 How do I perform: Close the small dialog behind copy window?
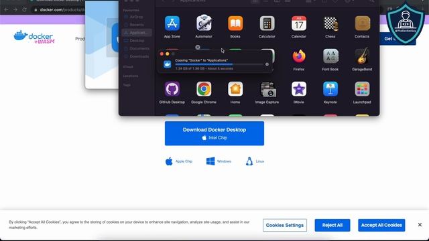click(198, 48)
